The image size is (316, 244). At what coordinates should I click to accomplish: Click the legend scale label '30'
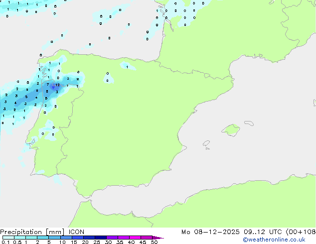(x=108, y=242)
